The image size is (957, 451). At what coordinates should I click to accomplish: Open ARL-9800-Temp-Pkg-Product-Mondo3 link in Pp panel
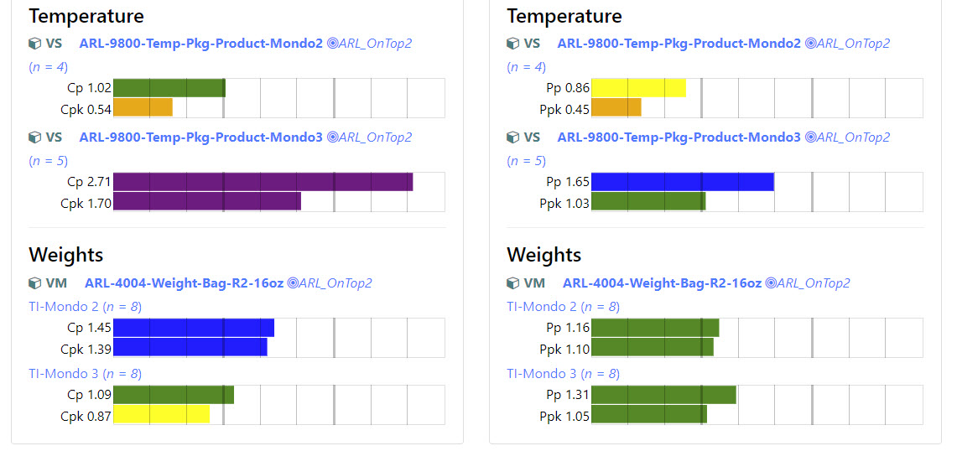[x=679, y=137]
